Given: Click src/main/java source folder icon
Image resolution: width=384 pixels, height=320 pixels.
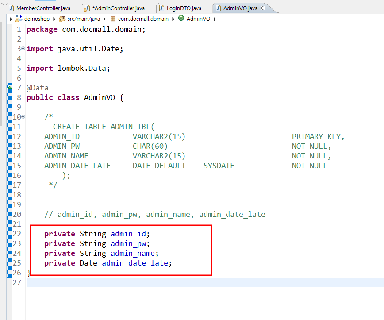Looking at the screenshot, I should pos(62,19).
